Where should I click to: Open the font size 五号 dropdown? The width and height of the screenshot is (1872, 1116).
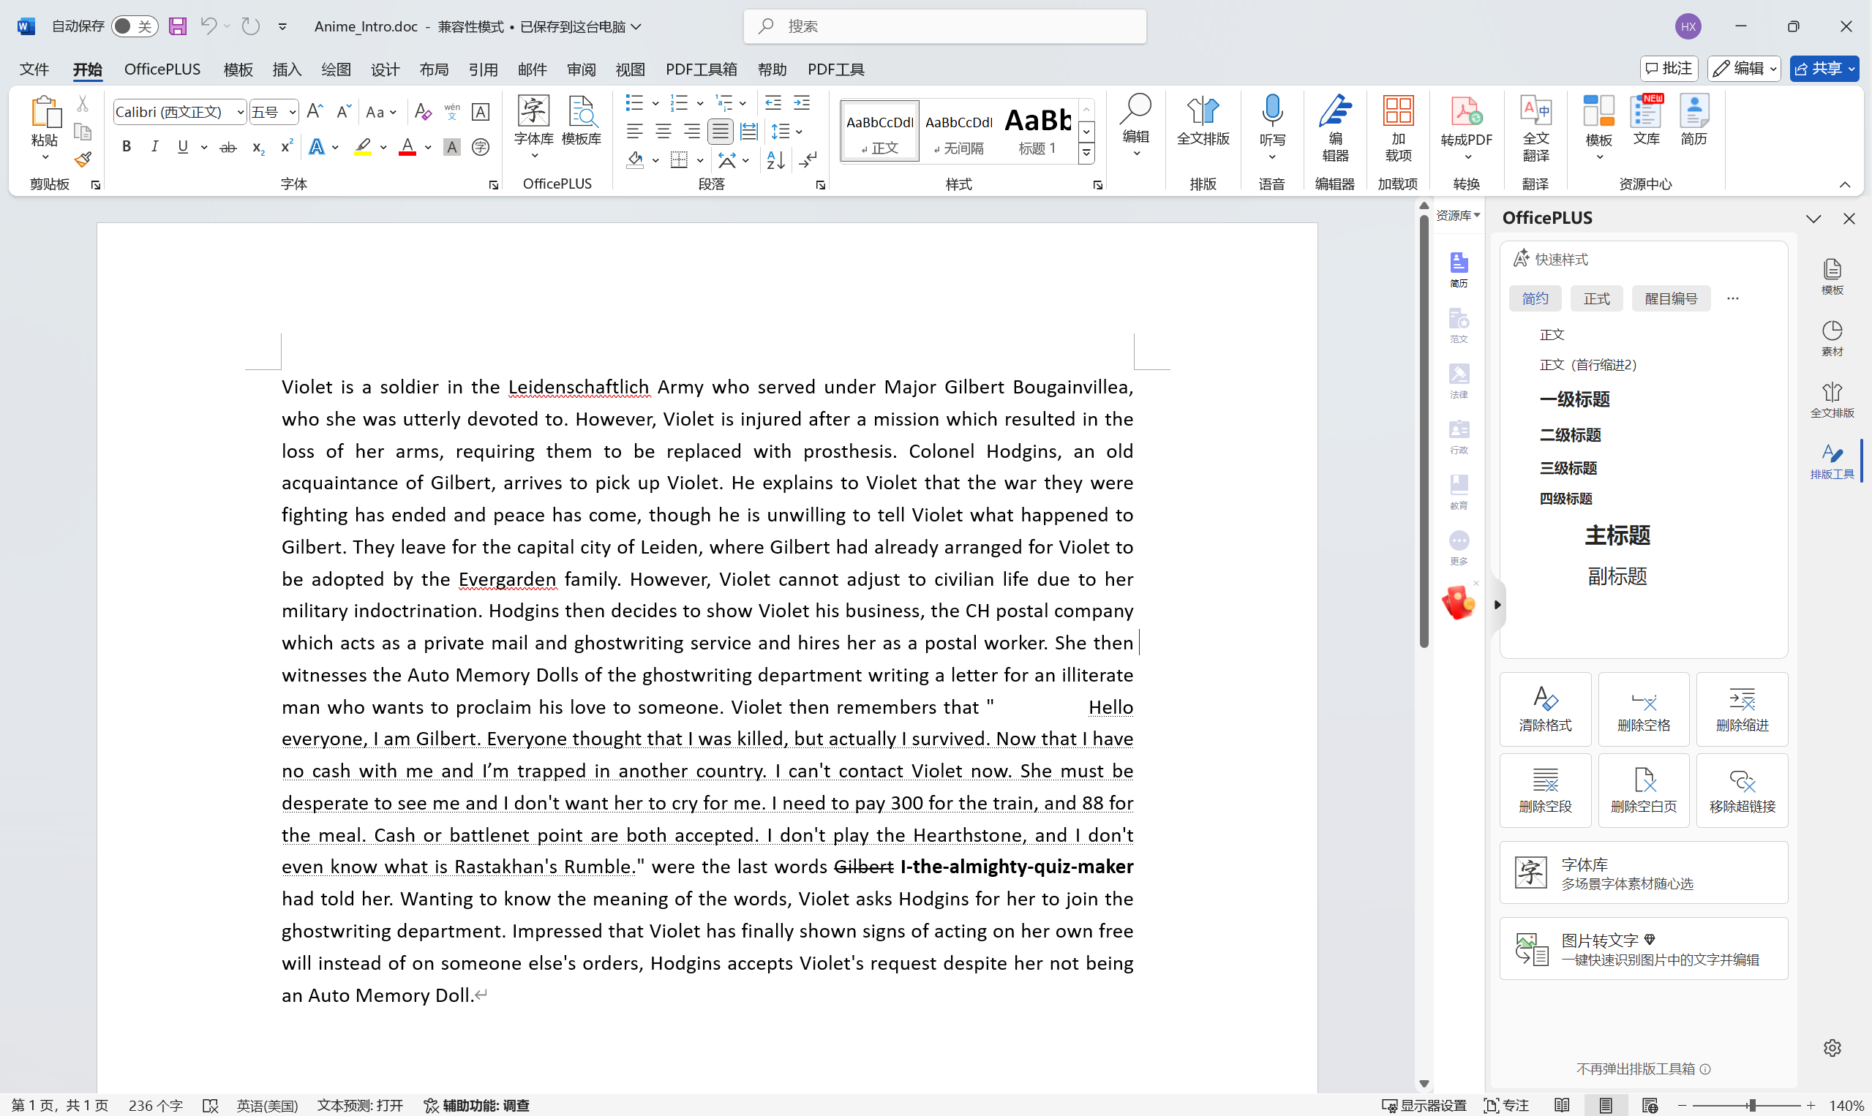click(292, 112)
